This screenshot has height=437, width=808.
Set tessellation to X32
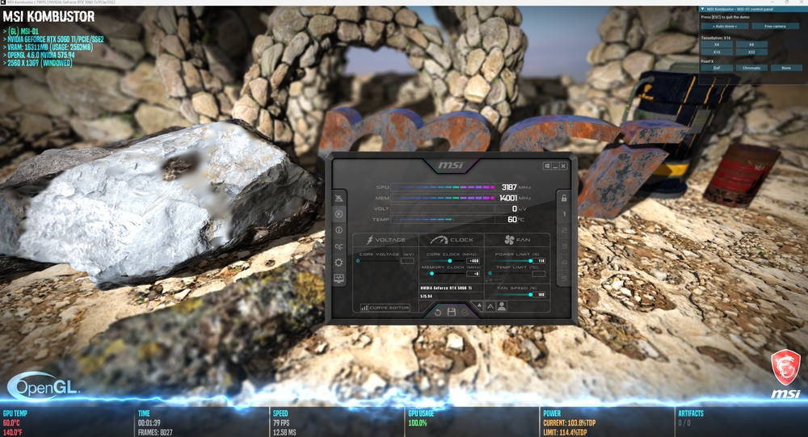(x=751, y=52)
